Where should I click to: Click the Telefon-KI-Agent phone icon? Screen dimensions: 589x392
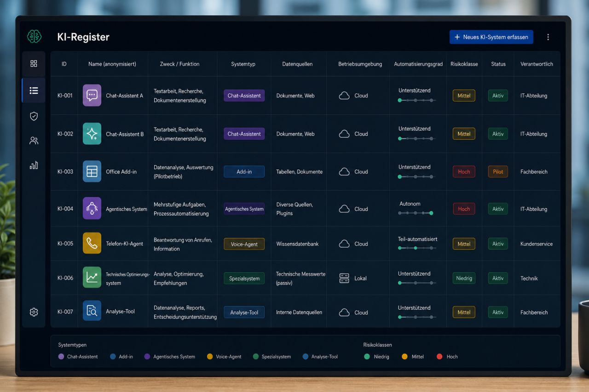(92, 244)
